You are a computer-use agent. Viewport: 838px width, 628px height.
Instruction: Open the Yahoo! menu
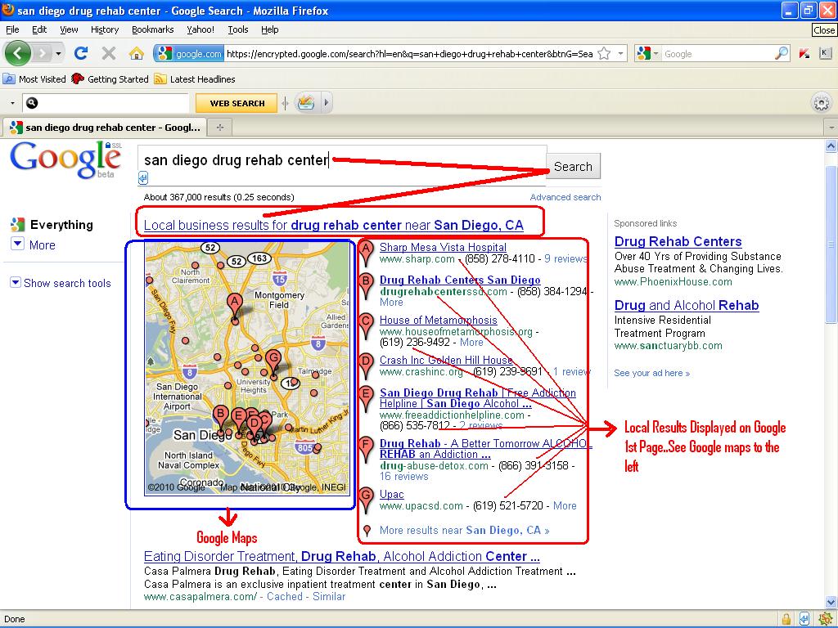pyautogui.click(x=200, y=29)
